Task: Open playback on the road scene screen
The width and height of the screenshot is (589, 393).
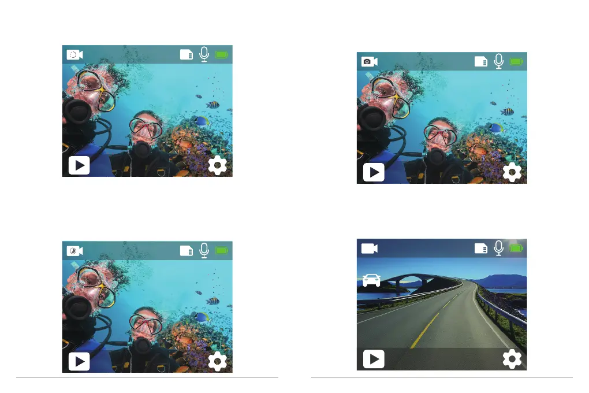Action: (374, 359)
